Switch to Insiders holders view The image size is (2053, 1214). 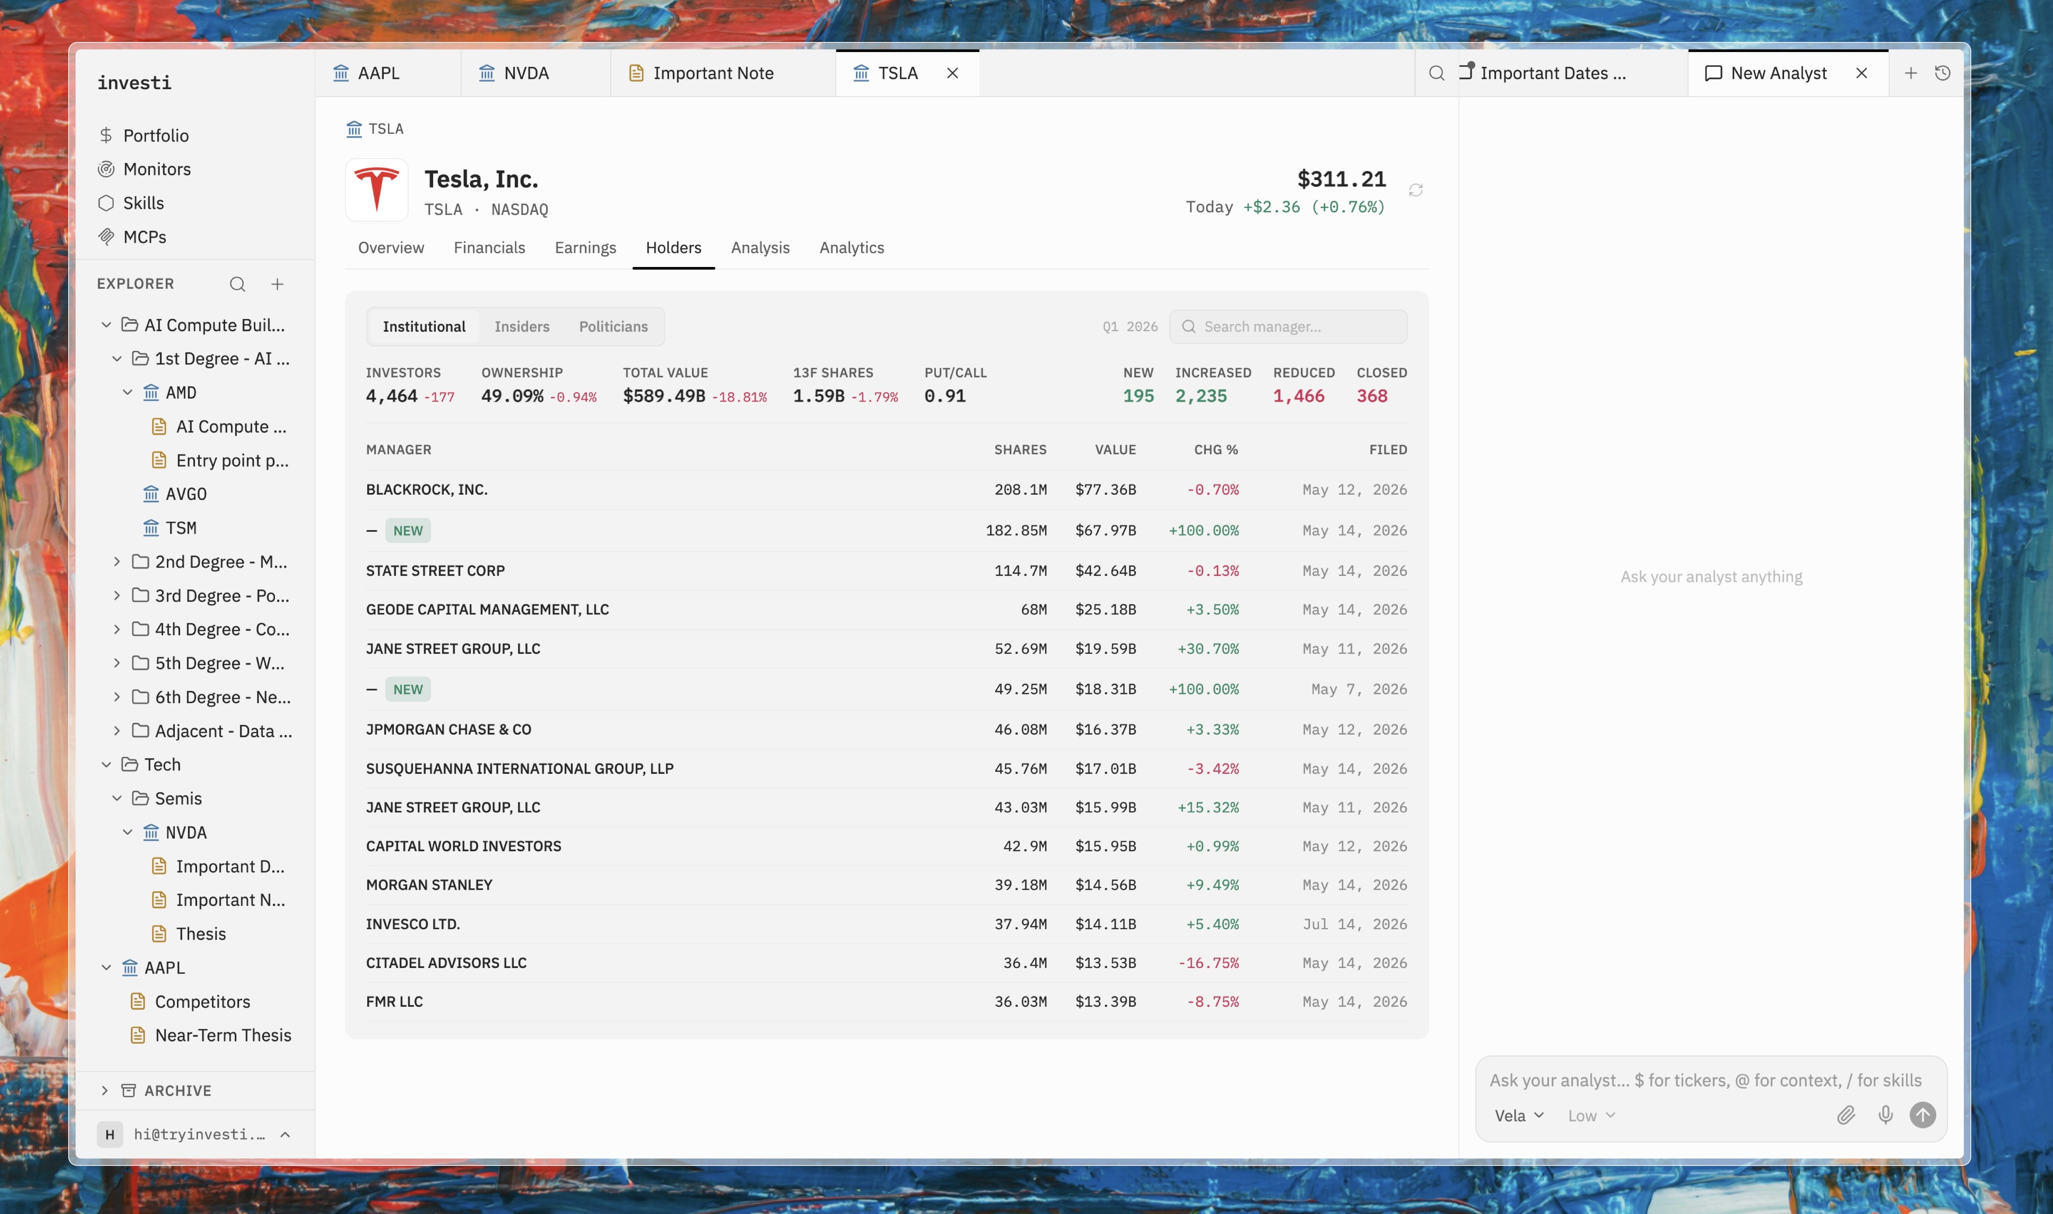click(x=522, y=326)
